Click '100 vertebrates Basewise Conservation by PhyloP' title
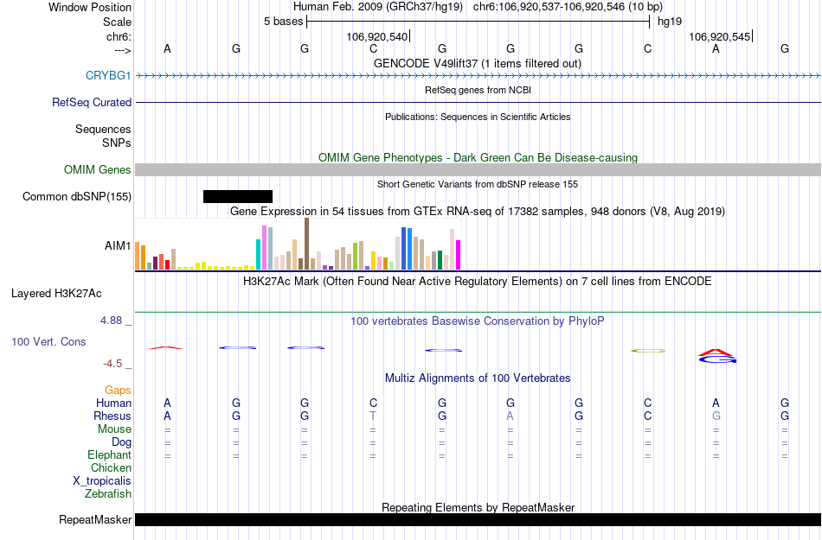The image size is (822, 540). click(478, 321)
